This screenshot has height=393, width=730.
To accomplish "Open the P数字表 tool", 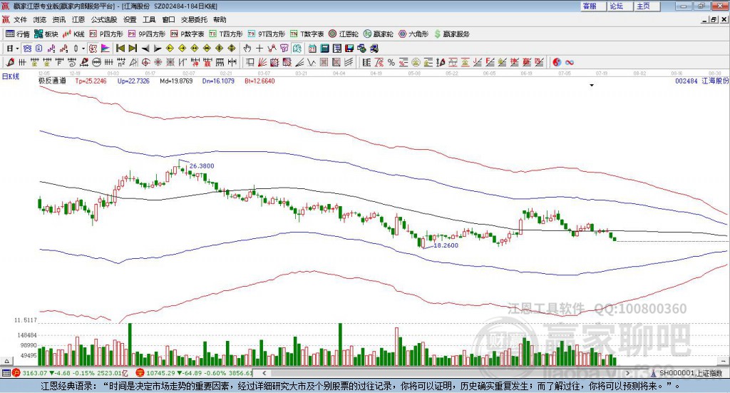I will tap(187, 34).
